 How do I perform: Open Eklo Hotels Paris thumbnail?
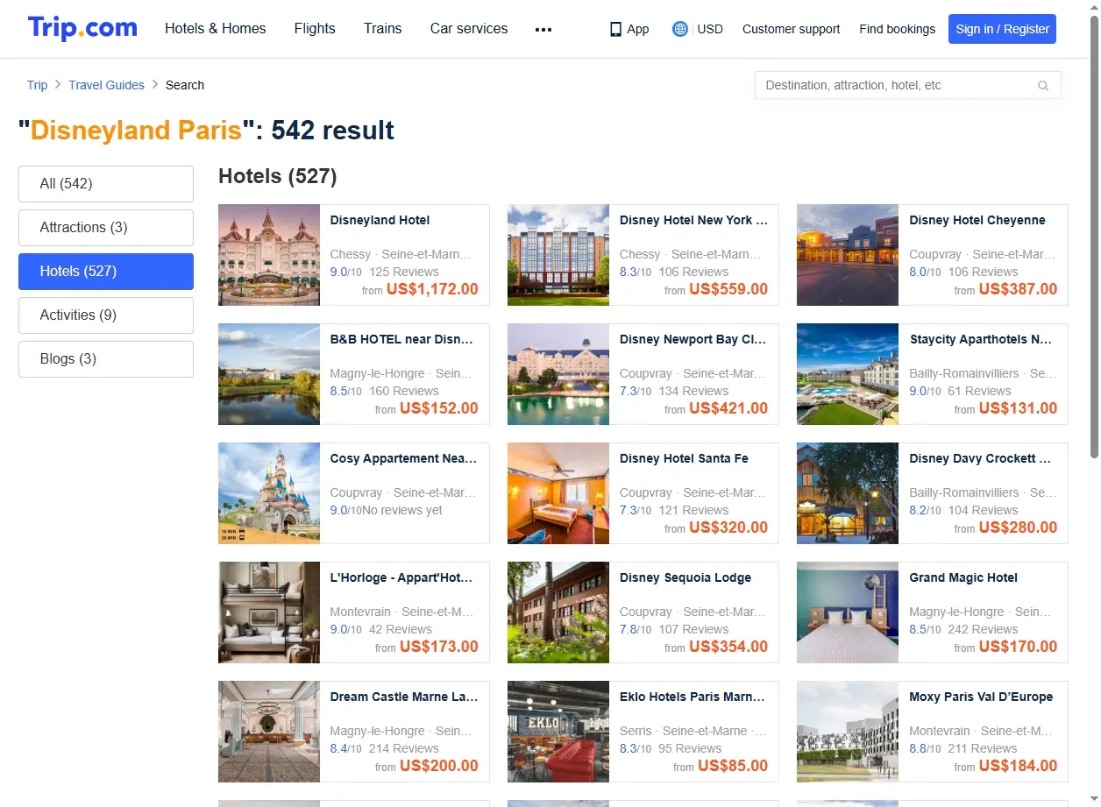pos(558,732)
